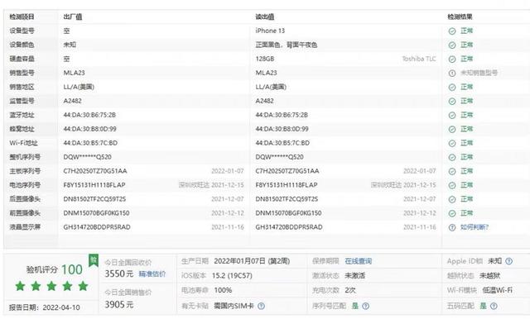Click the green check icon in 电池序列号 row

click(452, 185)
